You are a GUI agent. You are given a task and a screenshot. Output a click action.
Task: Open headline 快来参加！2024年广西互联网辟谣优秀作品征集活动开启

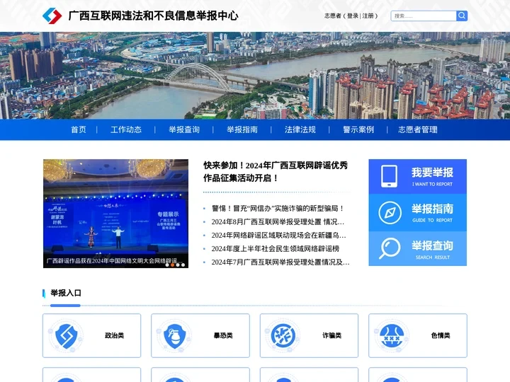click(x=276, y=171)
